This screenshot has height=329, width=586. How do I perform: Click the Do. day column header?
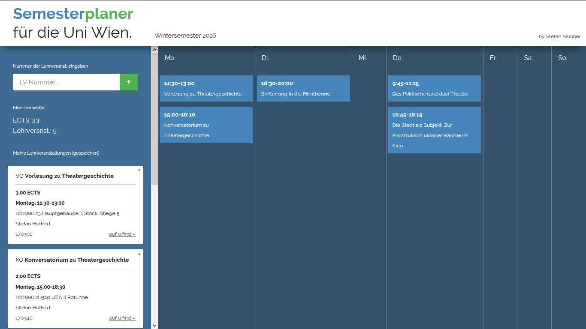397,58
